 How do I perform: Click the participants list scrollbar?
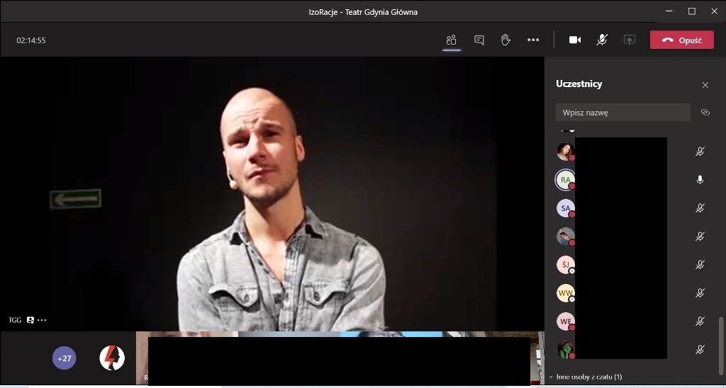[722, 340]
